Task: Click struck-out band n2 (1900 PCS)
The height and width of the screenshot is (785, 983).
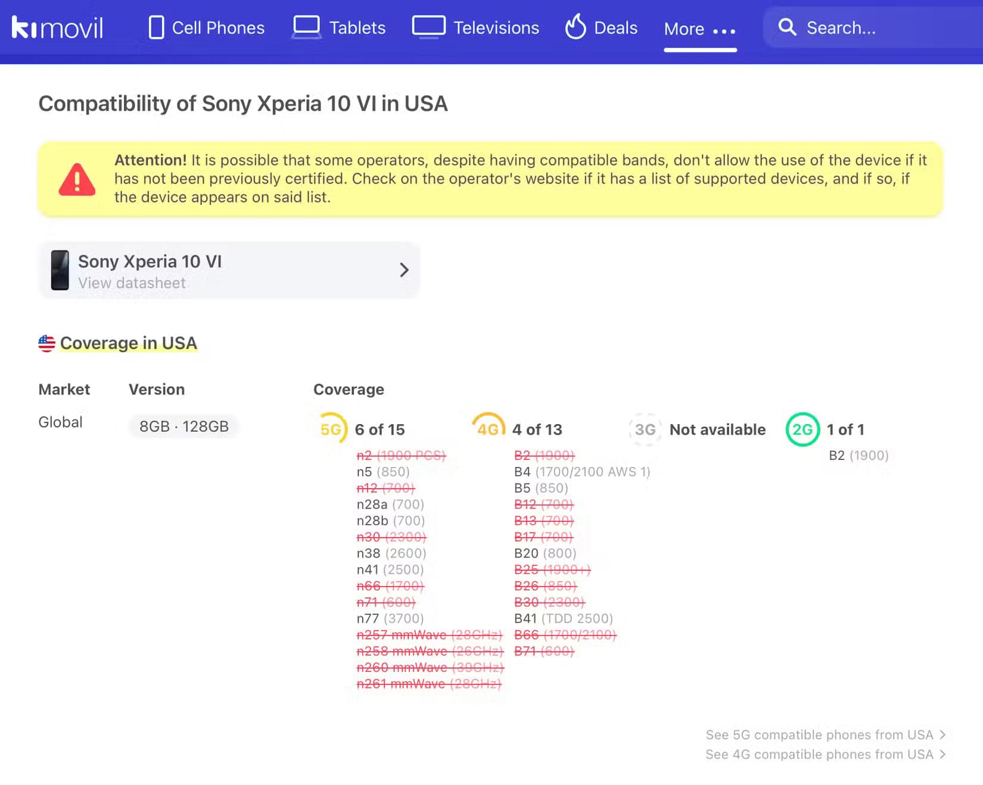Action: point(401,456)
